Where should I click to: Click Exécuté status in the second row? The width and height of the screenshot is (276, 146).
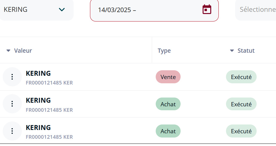click(x=241, y=104)
